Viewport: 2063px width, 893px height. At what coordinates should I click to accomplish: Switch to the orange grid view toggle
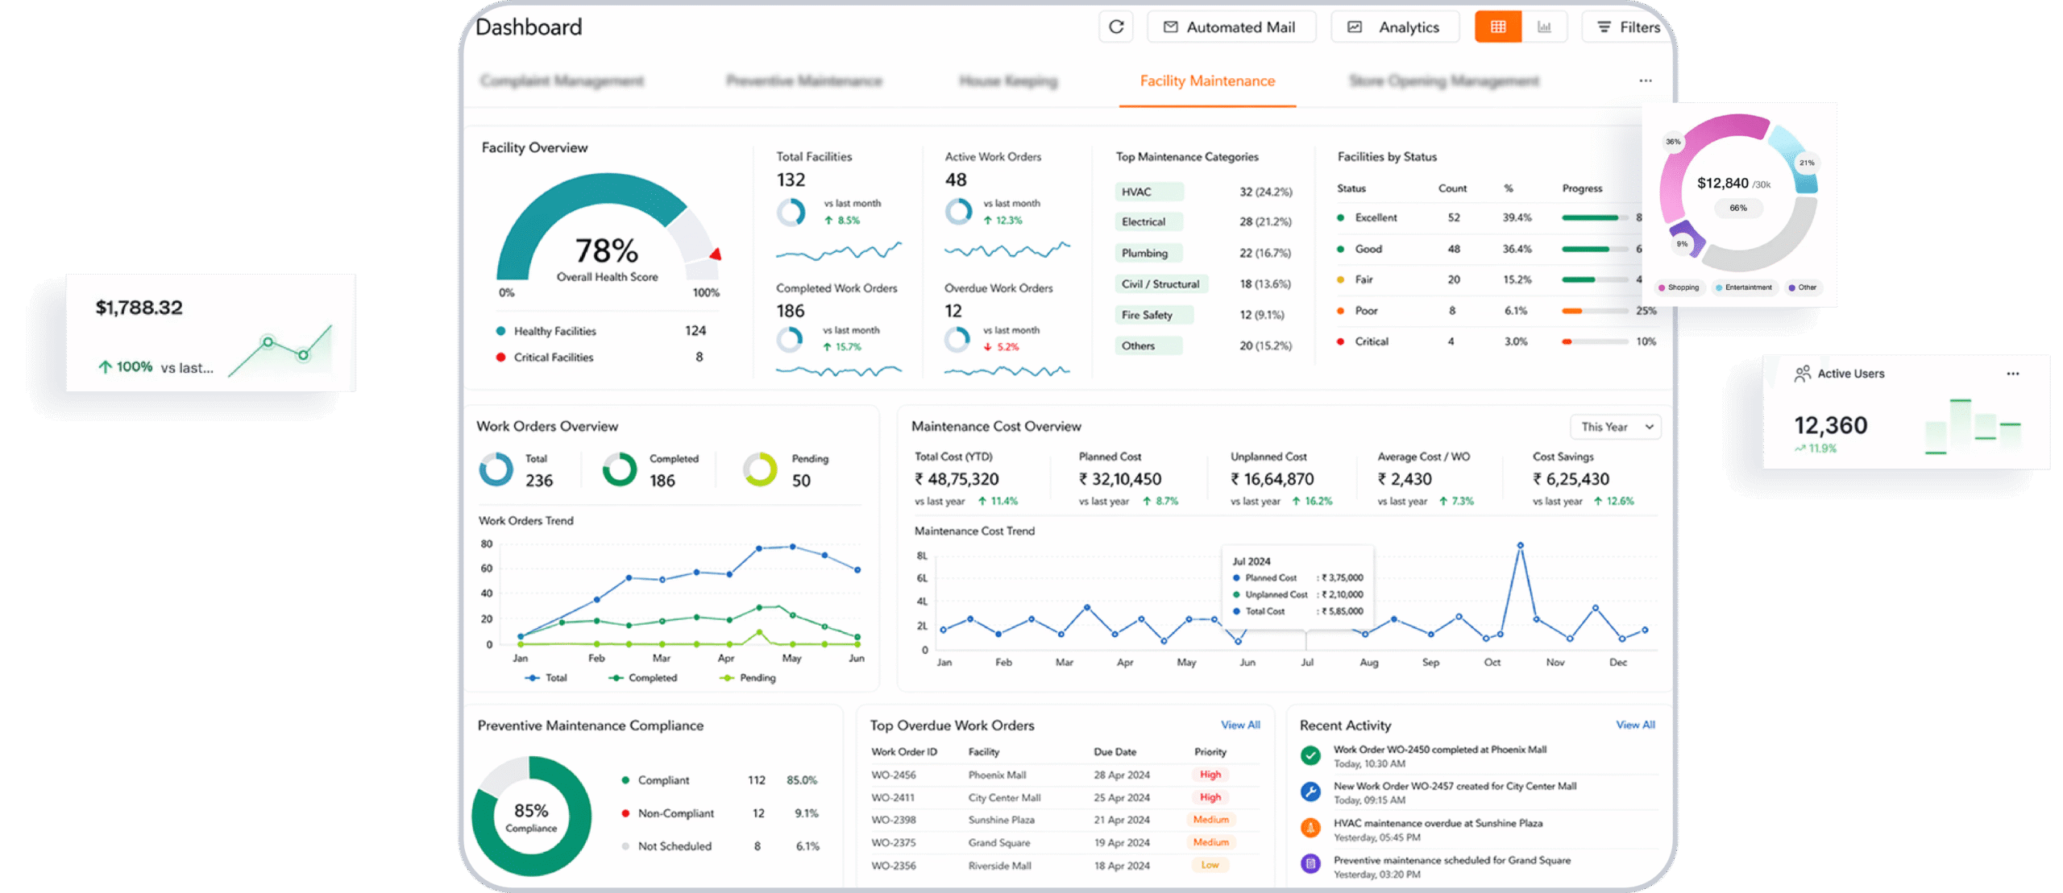[1498, 27]
